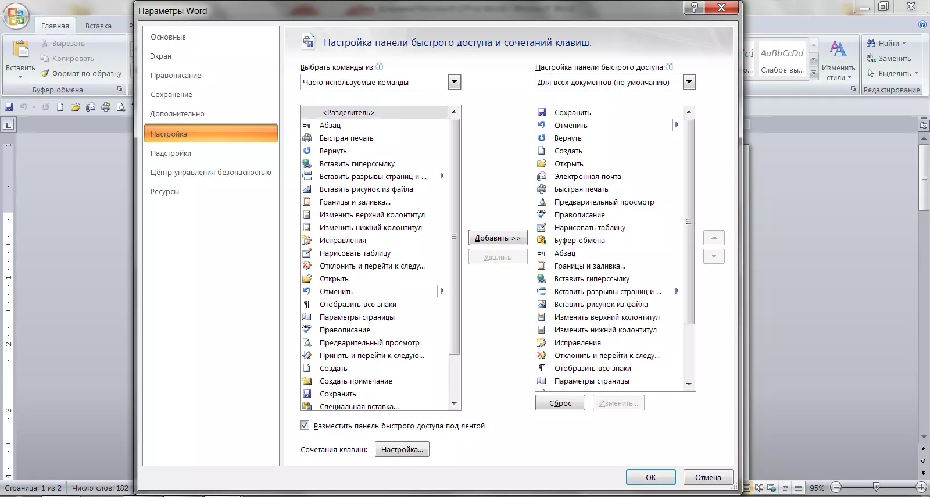
Task: Select Вставить гиперссылку in the available commands list
Action: [x=375, y=164]
